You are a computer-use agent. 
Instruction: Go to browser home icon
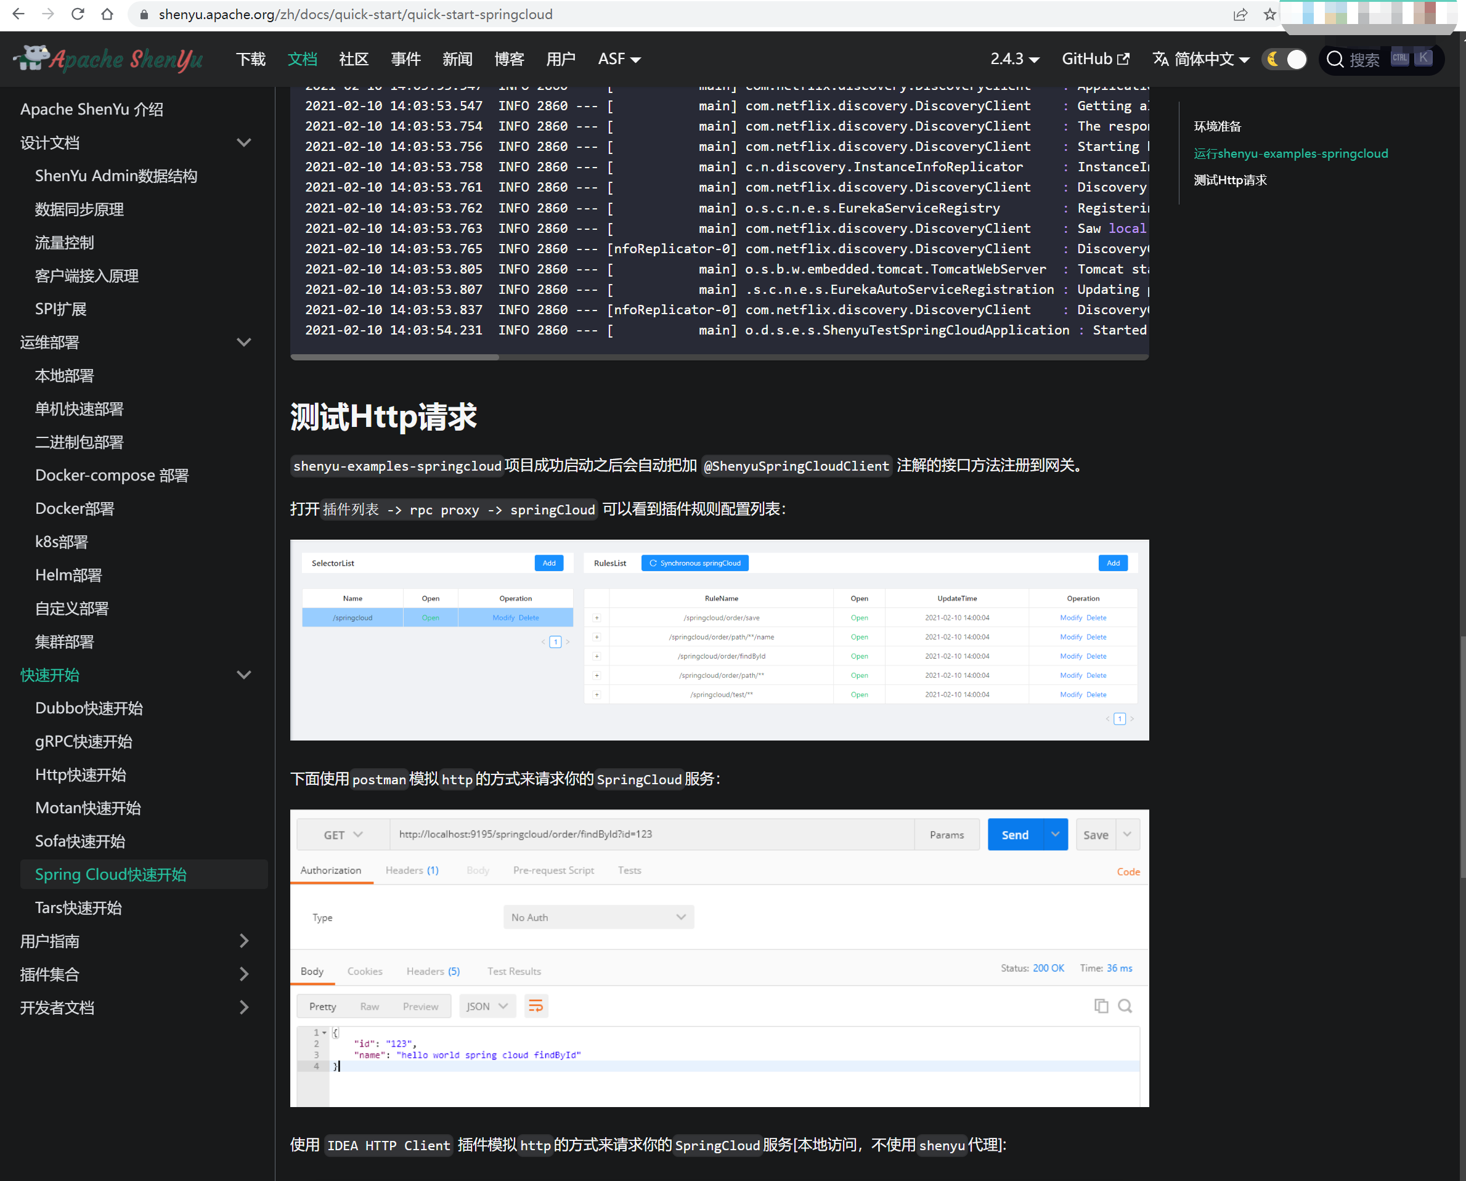pos(107,14)
